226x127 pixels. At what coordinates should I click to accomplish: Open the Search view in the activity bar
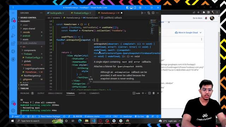click(13, 28)
